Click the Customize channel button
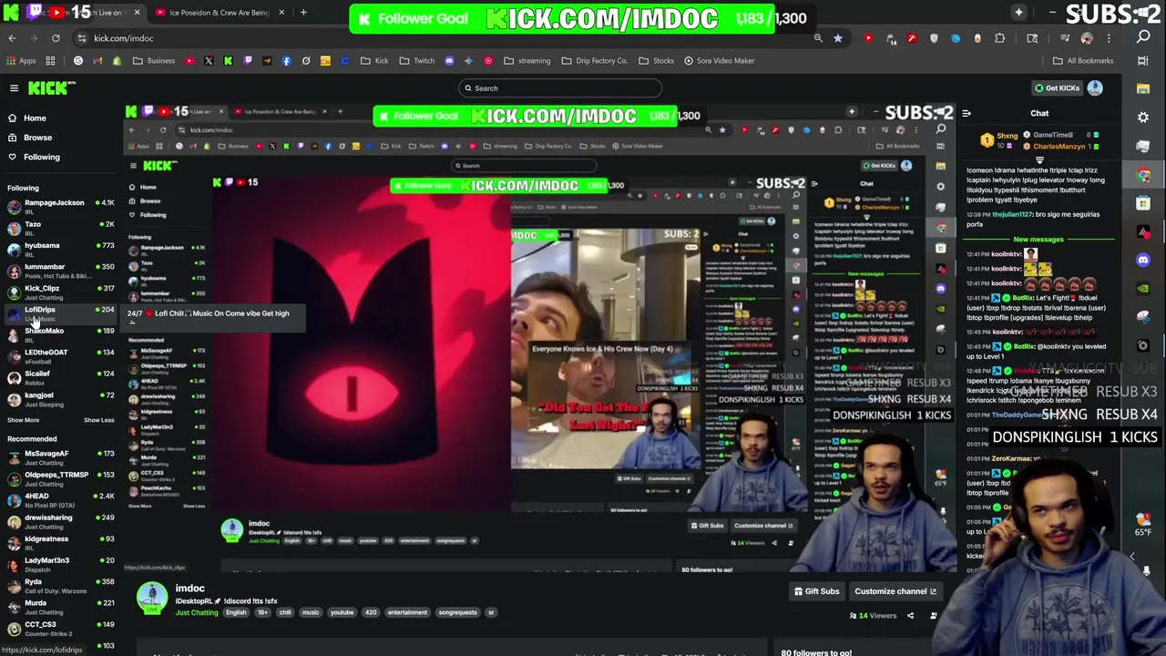1166x656 pixels. (895, 591)
